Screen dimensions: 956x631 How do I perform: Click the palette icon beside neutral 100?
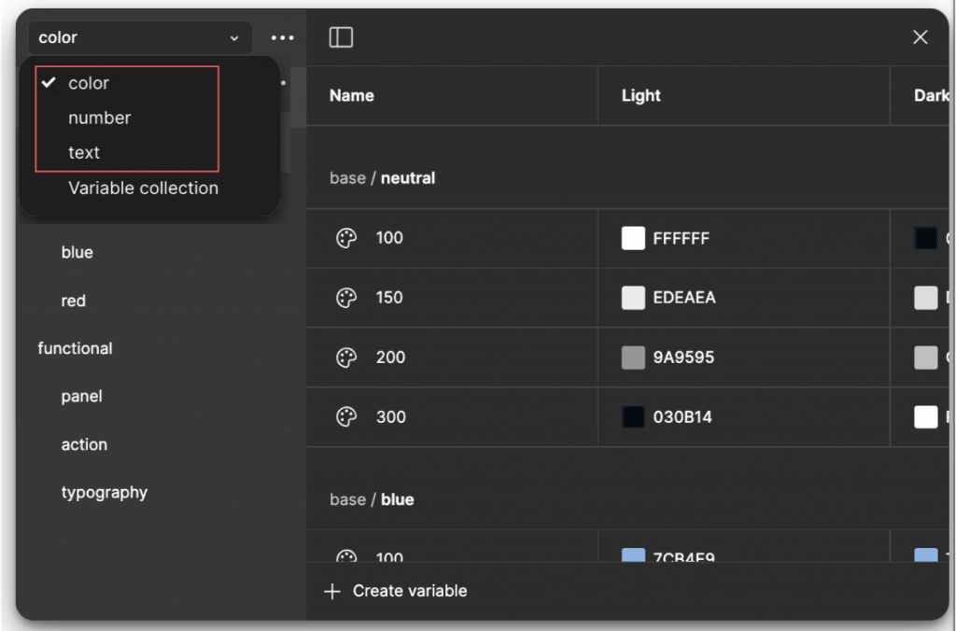tap(346, 238)
